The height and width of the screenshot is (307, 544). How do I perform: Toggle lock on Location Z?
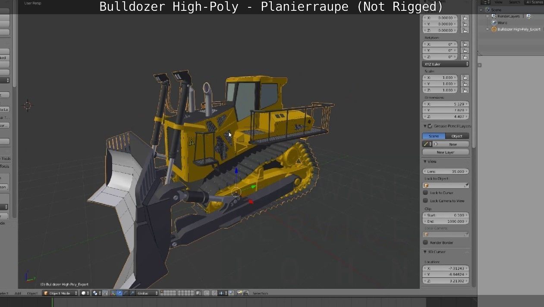(x=465, y=31)
